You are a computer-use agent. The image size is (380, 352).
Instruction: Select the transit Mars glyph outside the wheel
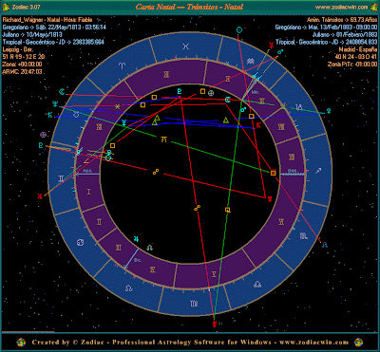tap(280, 51)
